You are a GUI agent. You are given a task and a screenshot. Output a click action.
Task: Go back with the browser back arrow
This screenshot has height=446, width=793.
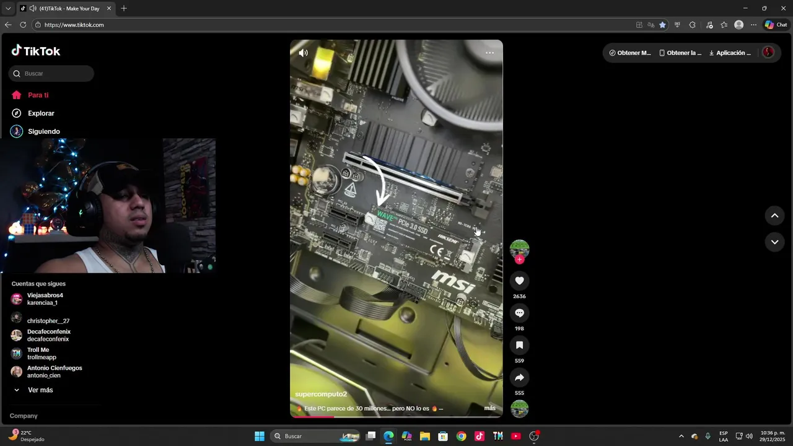8,25
